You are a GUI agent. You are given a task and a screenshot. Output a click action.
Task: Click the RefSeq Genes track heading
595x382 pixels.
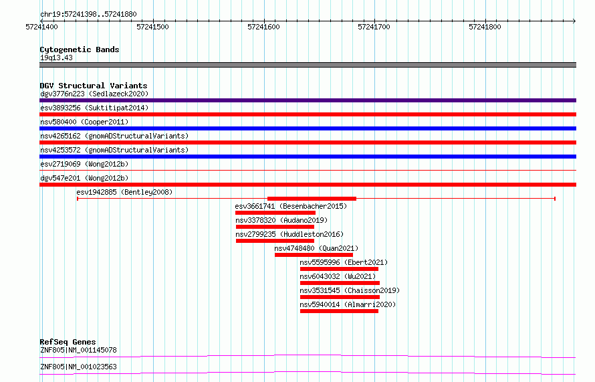(68, 342)
